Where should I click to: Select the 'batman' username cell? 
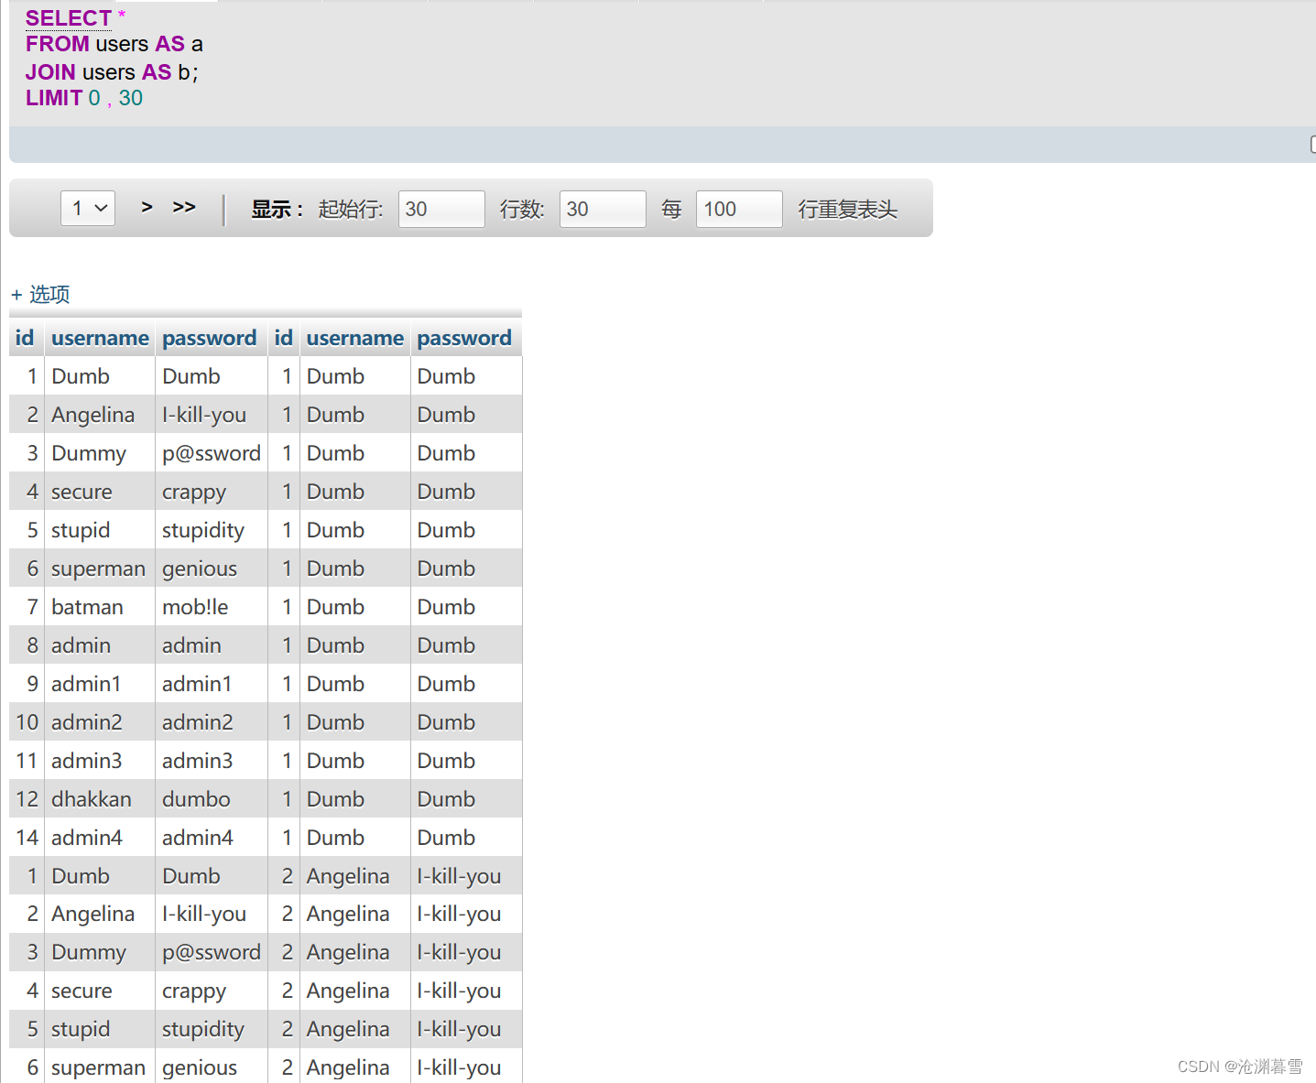100,607
